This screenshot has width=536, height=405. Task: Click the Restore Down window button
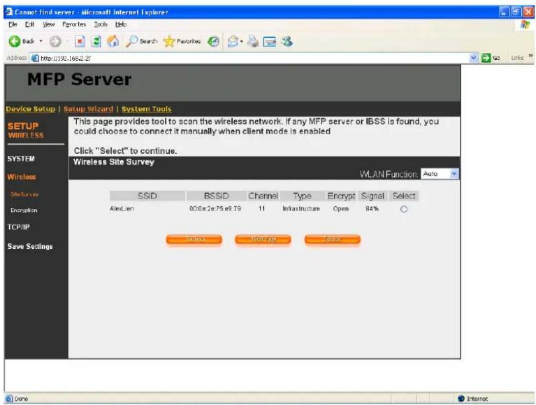tap(516, 12)
